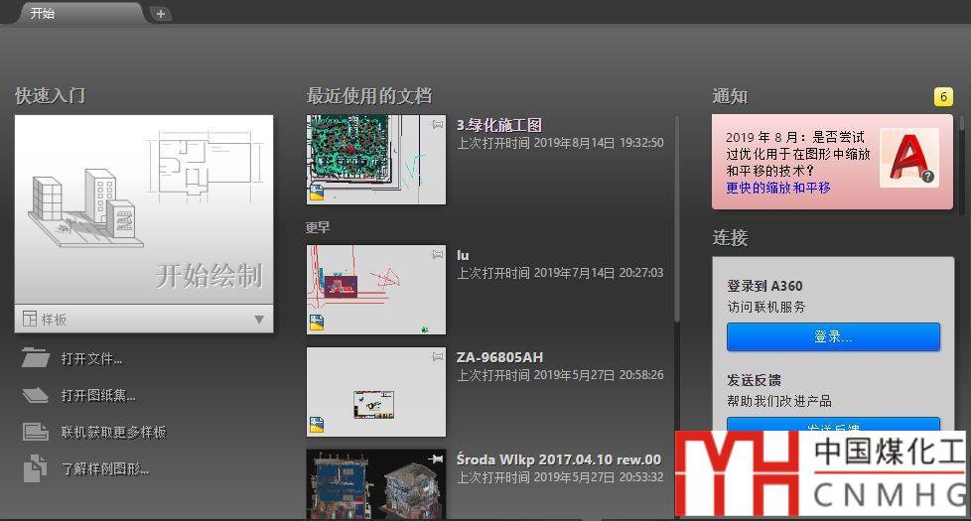
Task: Open Środa Wlkp 2017.04.10 rew.00 thumbnail
Action: (x=376, y=484)
